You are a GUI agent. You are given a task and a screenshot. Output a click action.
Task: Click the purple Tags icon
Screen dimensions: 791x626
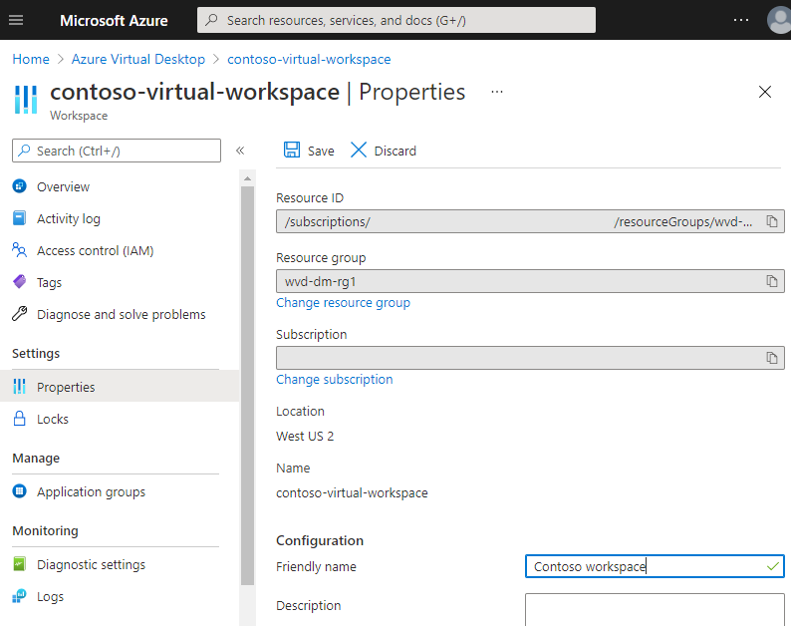19,282
